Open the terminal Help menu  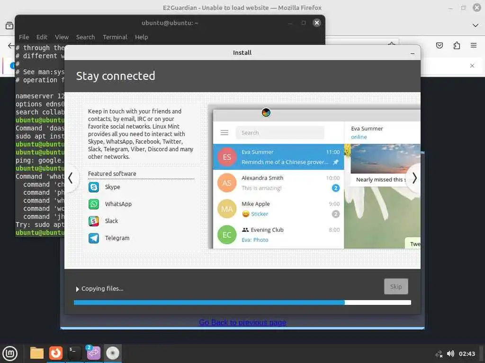(x=141, y=37)
